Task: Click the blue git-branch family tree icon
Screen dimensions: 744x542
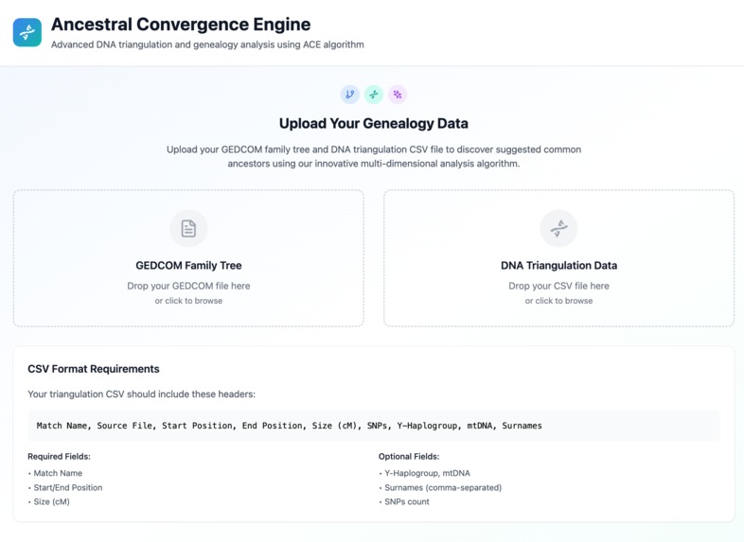Action: coord(349,95)
